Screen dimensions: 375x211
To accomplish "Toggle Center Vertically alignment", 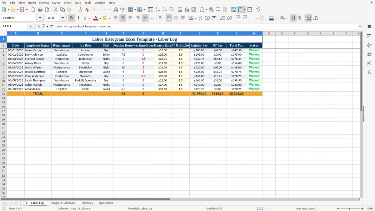I will coord(145,18).
